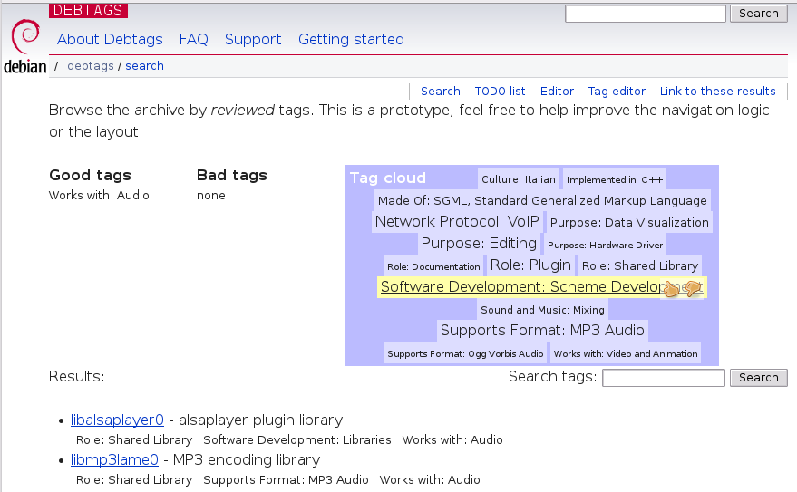The height and width of the screenshot is (492, 797).
Task: Select the Supports Format: MP3 Audio cloud tag
Action: coord(542,330)
